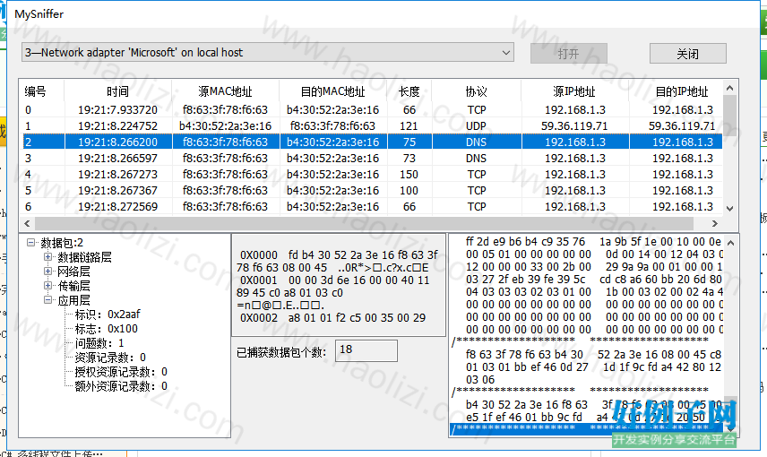The height and width of the screenshot is (457, 767).
Task: Click the 源MAC地址 column header
Action: click(x=225, y=91)
